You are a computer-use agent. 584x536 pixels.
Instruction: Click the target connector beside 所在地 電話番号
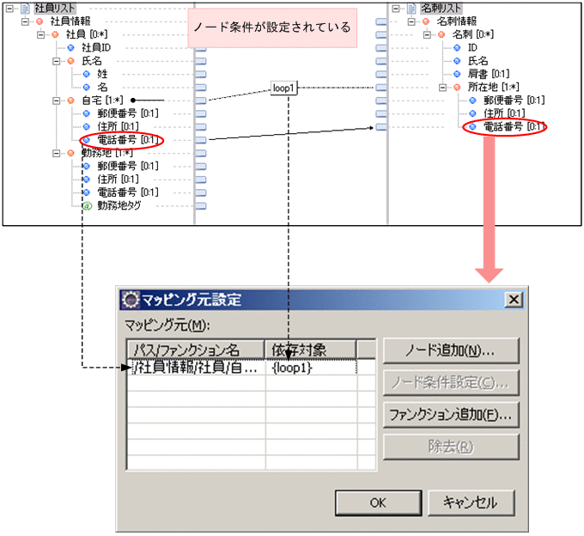pos(381,127)
